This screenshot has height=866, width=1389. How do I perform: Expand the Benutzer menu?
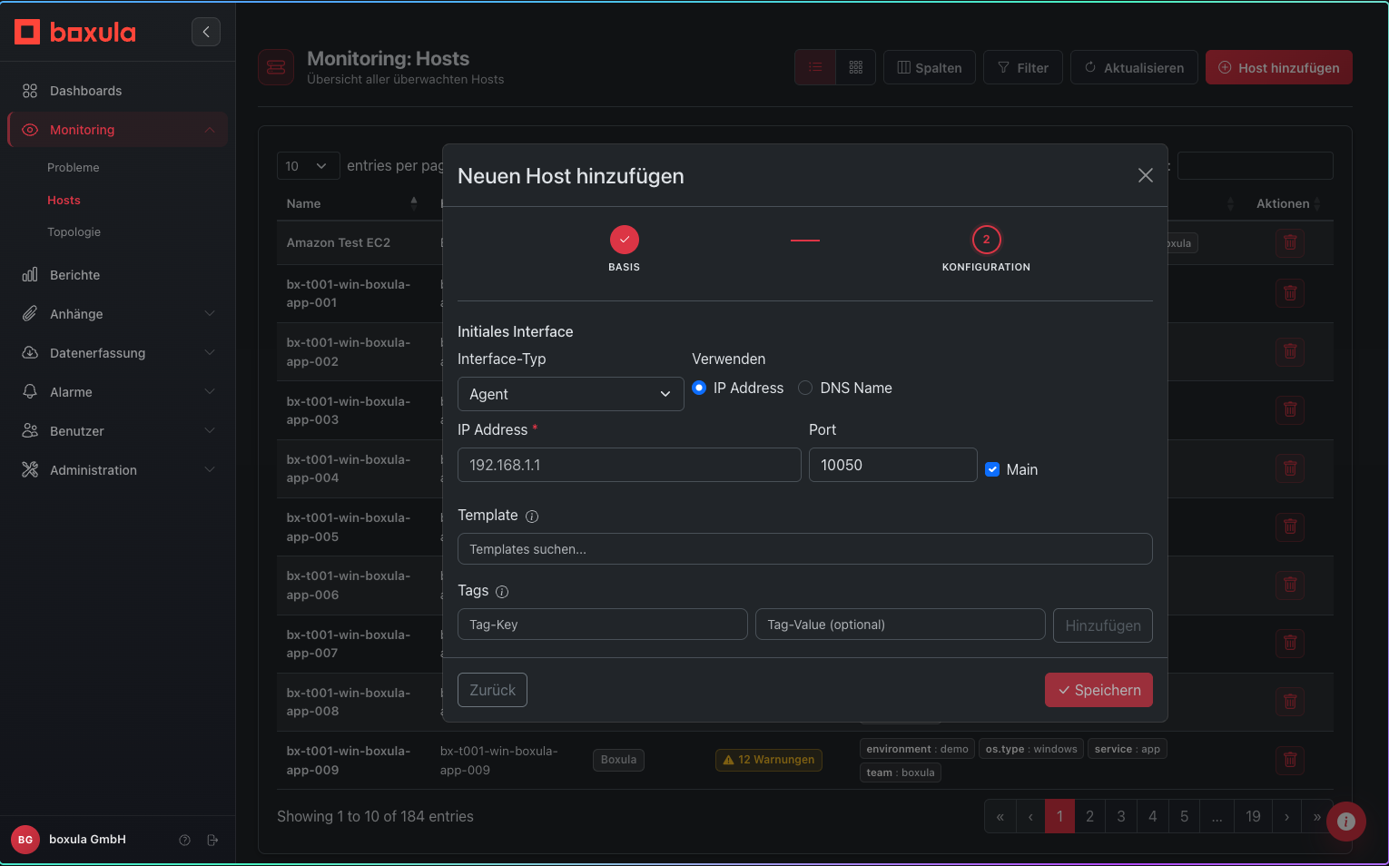point(117,431)
